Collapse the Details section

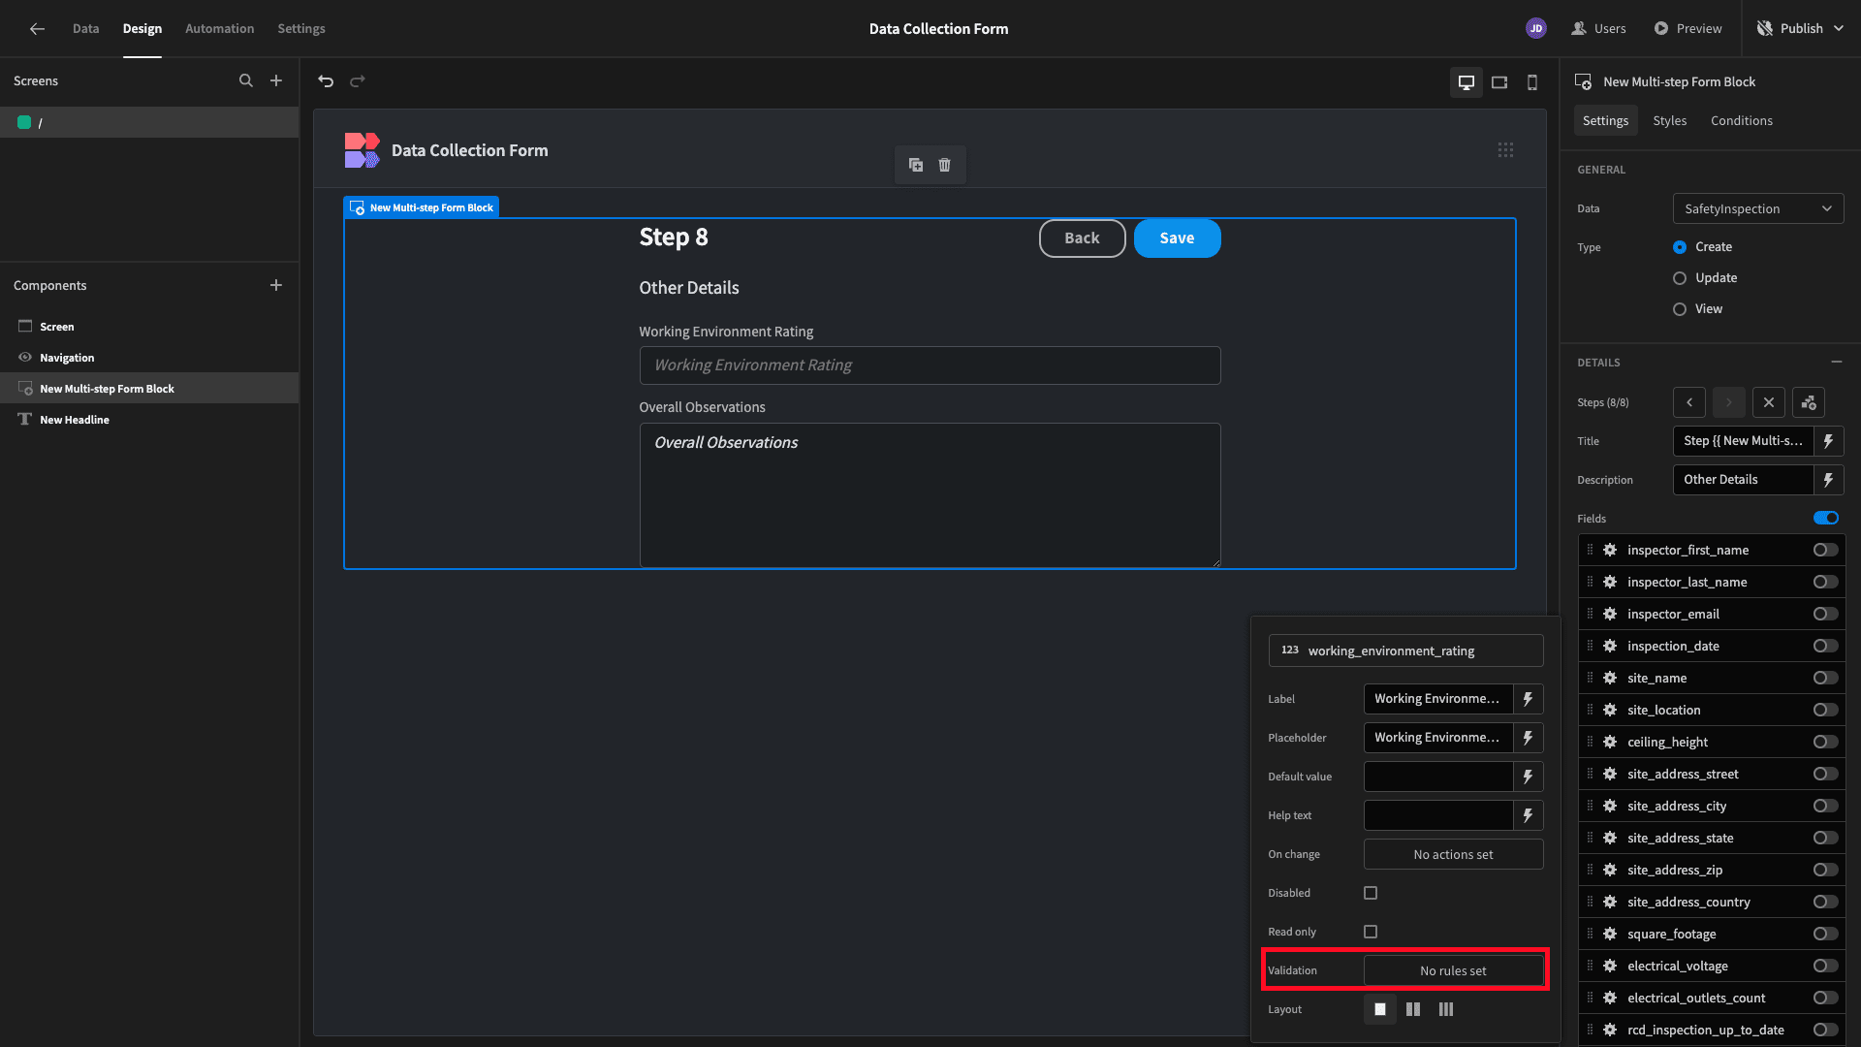[x=1836, y=362]
